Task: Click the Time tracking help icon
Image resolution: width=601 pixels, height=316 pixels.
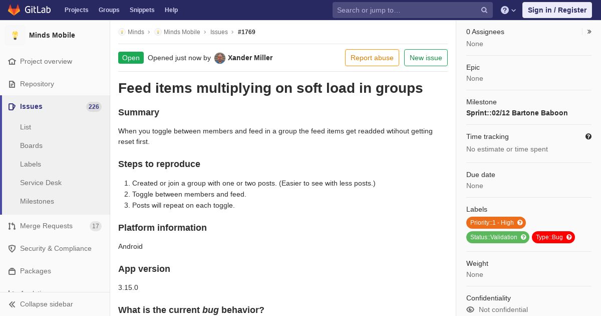Action: coord(588,136)
